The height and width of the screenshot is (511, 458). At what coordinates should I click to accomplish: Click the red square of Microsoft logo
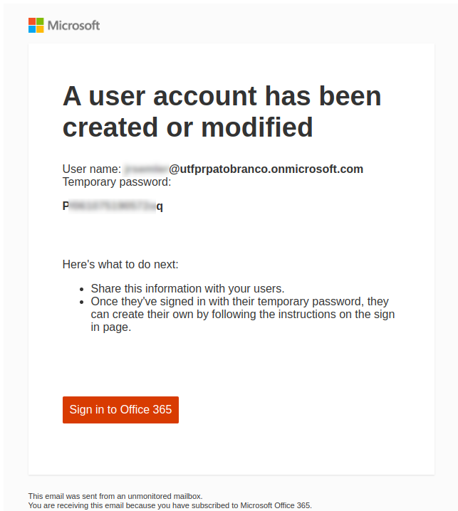(x=32, y=21)
